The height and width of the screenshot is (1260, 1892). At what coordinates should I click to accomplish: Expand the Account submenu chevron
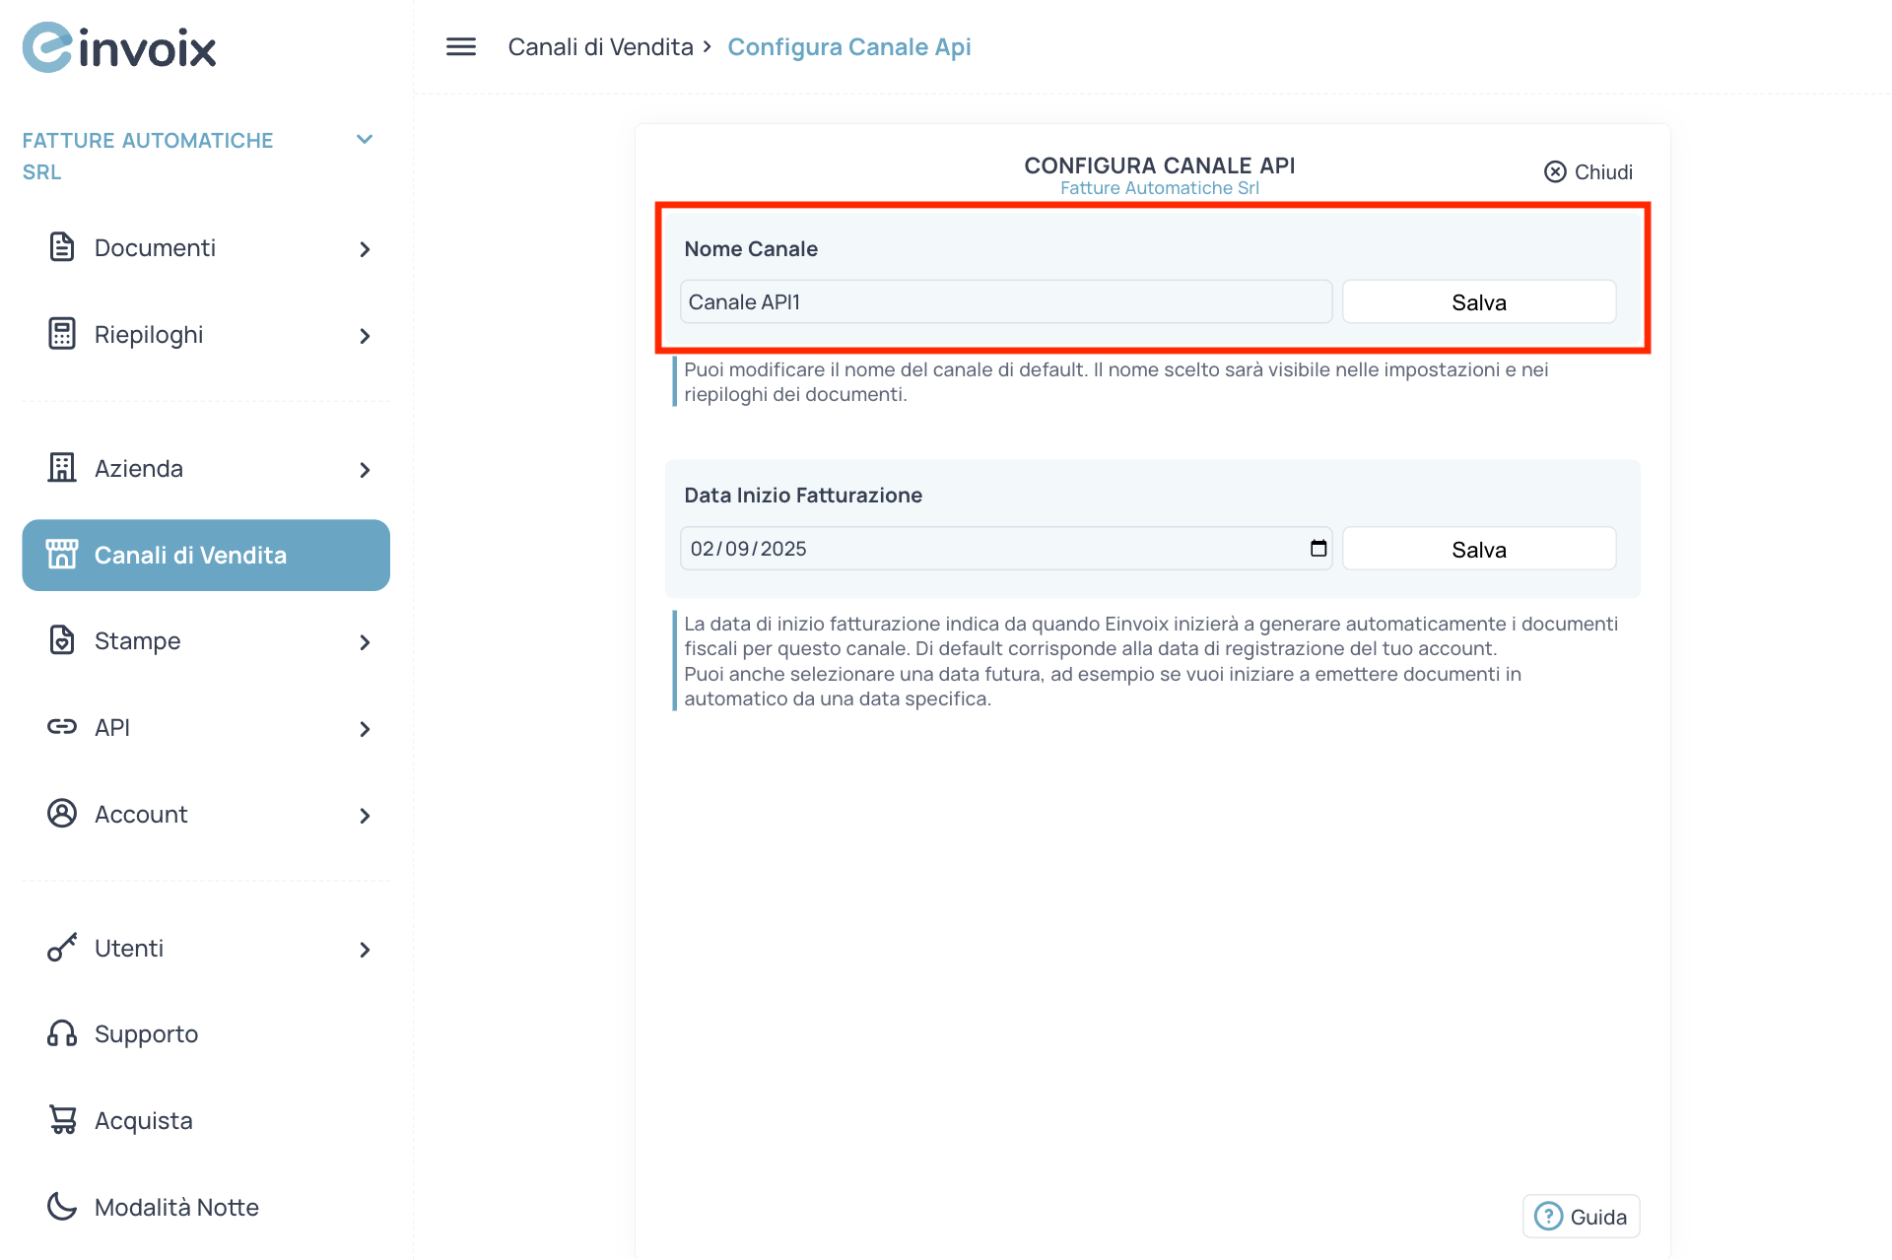click(x=365, y=815)
